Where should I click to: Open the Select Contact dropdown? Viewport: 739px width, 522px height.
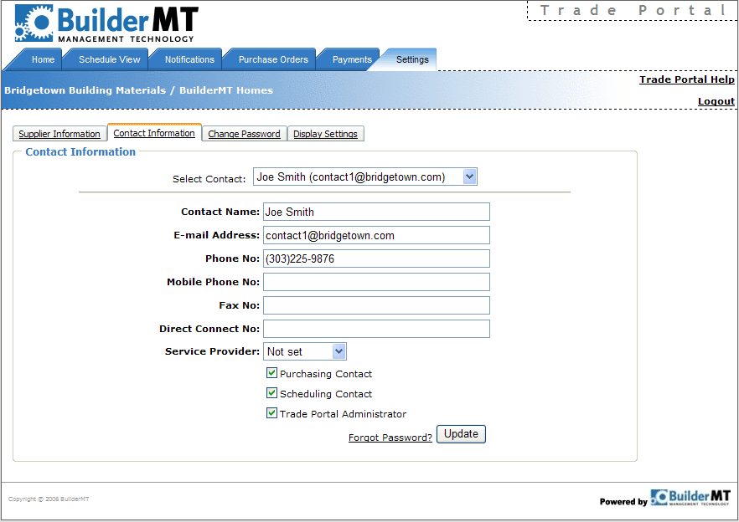point(364,177)
